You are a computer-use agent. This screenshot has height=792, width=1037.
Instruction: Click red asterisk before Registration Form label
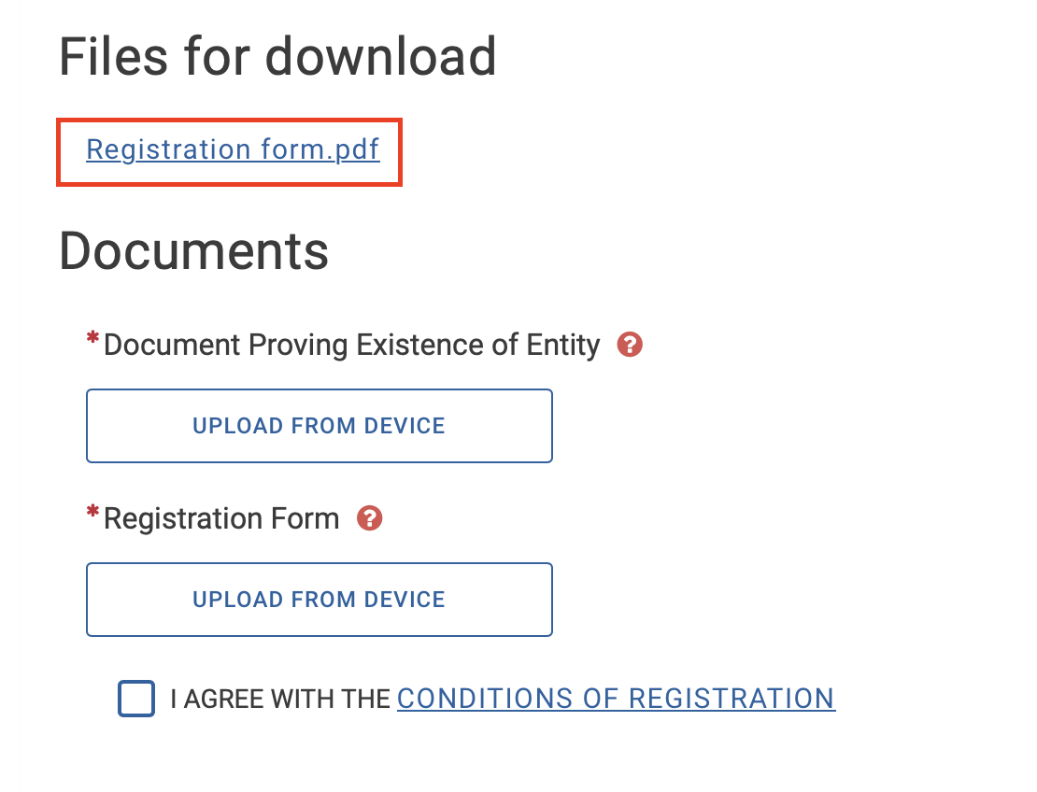[92, 514]
